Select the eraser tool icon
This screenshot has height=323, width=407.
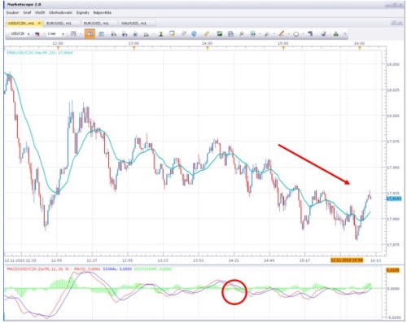pos(323,34)
